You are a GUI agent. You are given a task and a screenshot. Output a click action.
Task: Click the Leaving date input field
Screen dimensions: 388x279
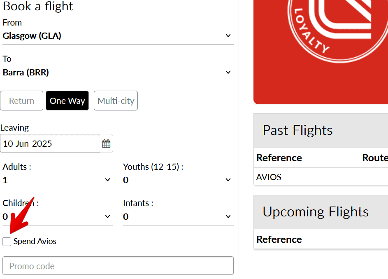[x=50, y=143]
